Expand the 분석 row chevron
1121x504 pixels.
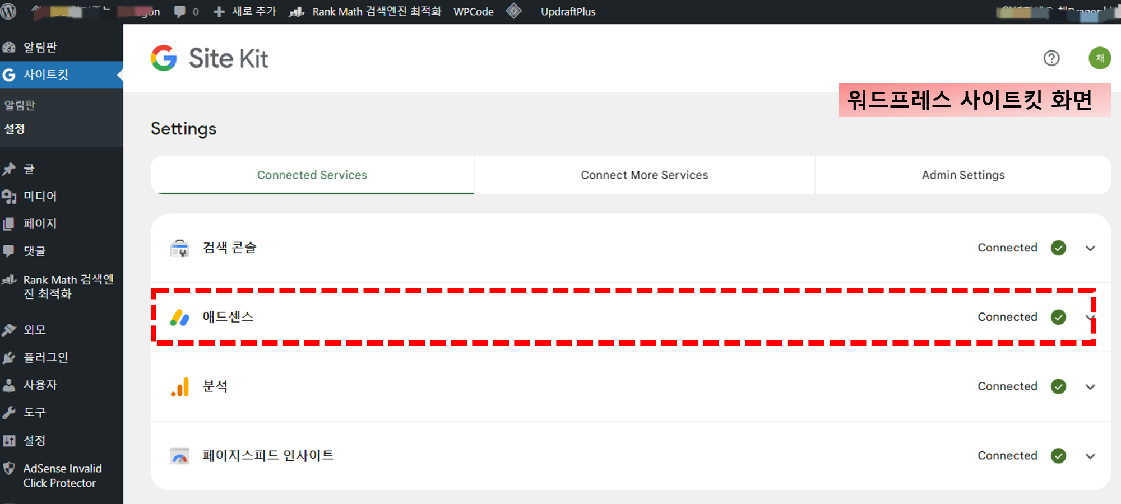point(1090,387)
